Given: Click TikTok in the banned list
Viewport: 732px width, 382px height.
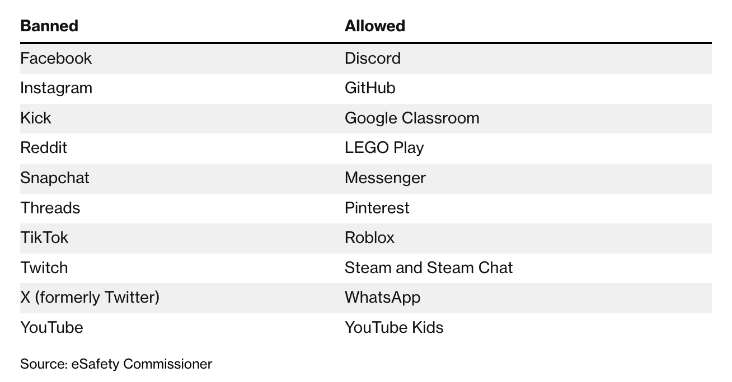Looking at the screenshot, I should click(x=44, y=238).
